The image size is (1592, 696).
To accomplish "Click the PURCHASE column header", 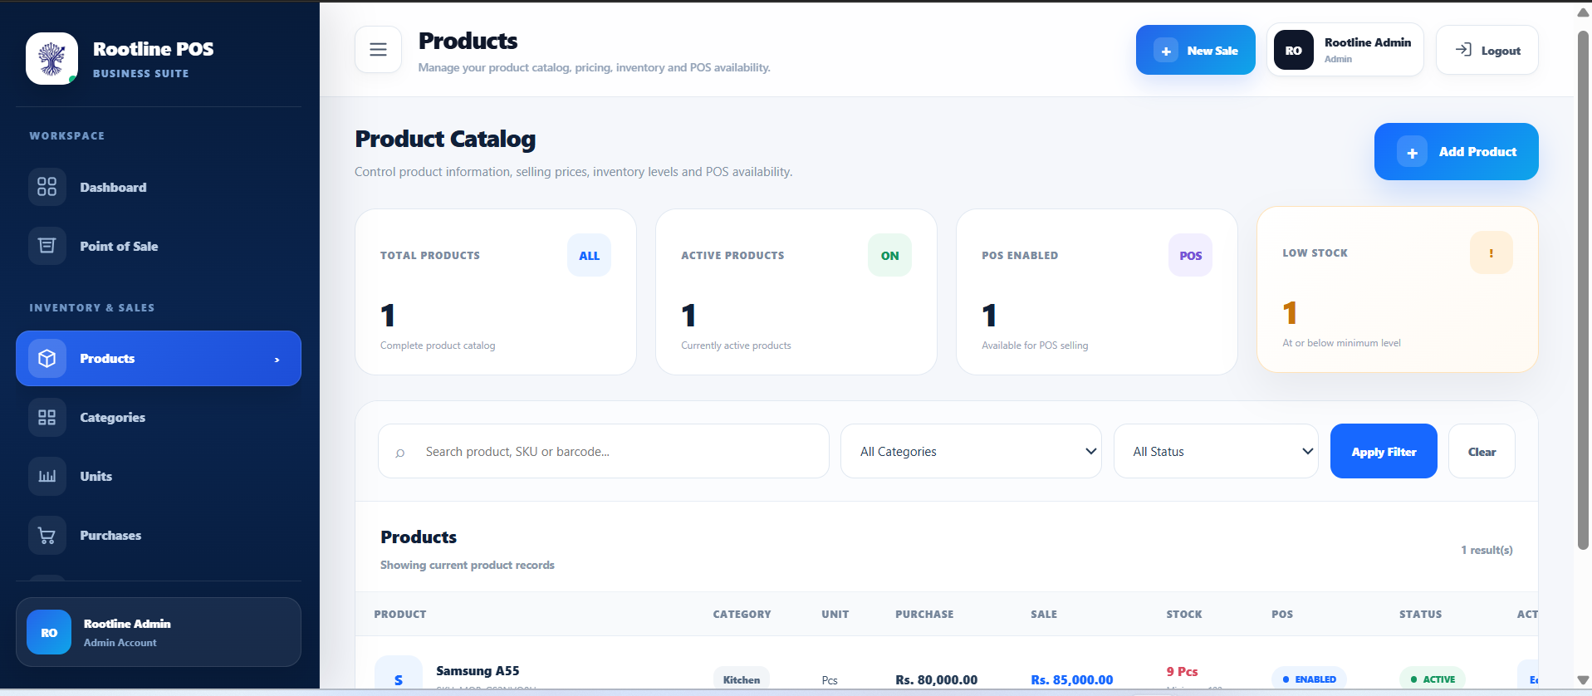I will pos(924,614).
